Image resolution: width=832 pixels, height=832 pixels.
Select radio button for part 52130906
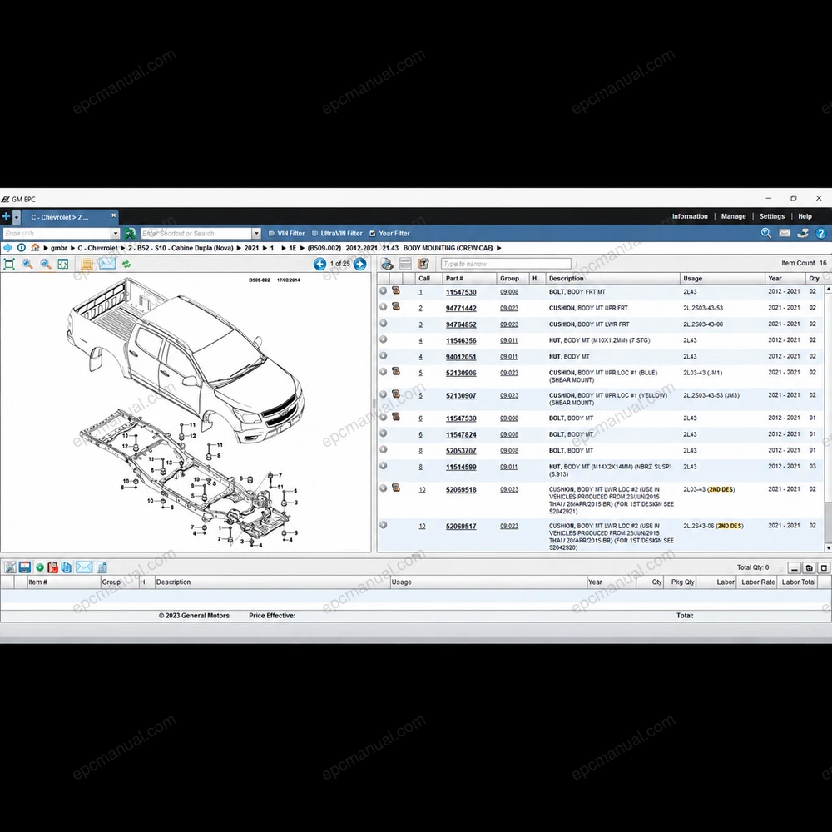[x=383, y=371]
